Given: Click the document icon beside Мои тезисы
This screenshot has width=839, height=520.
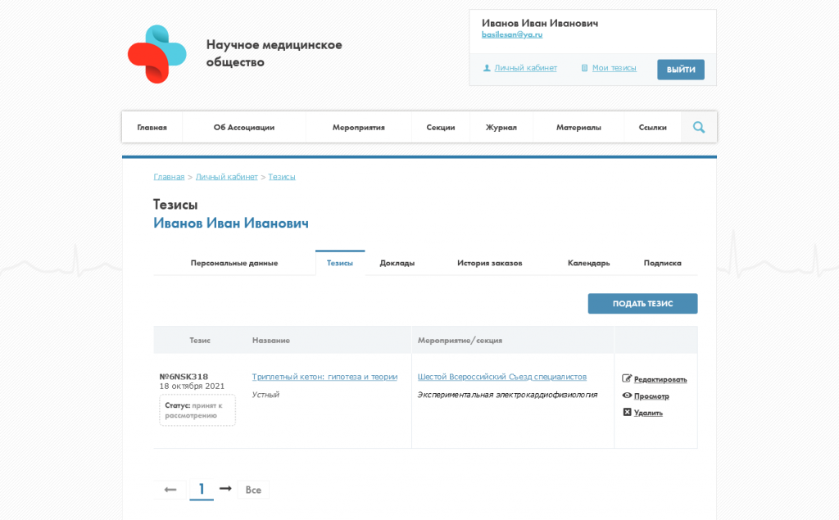Looking at the screenshot, I should [x=583, y=68].
